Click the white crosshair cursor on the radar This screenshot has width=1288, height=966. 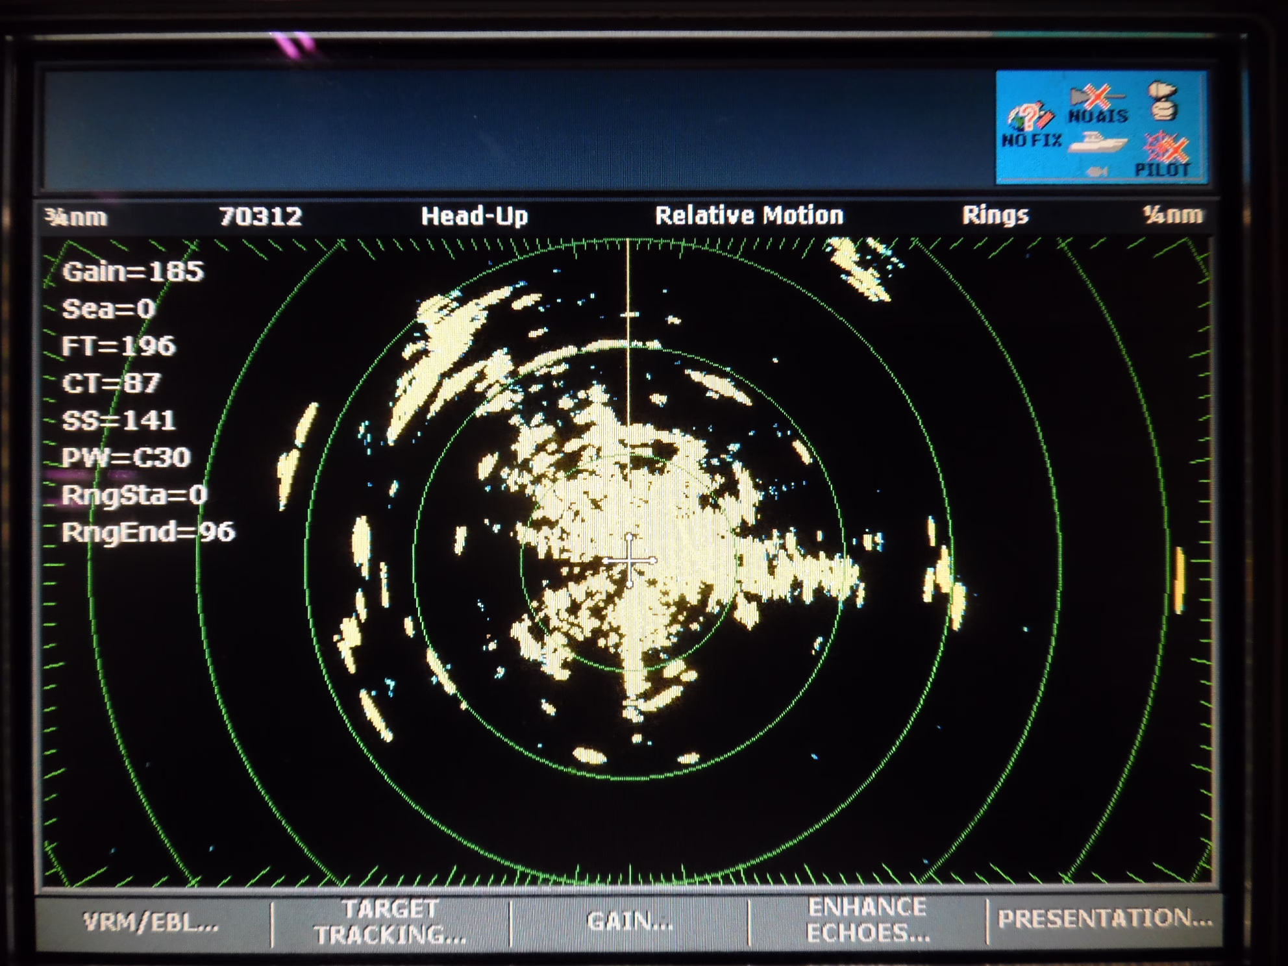(x=630, y=560)
